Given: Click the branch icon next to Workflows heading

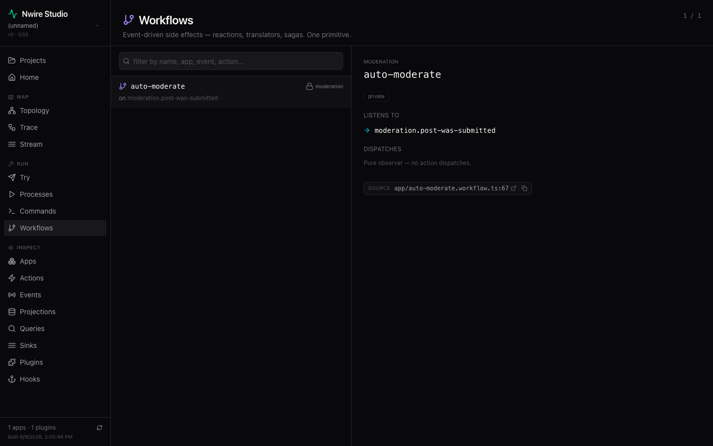Looking at the screenshot, I should click(129, 20).
